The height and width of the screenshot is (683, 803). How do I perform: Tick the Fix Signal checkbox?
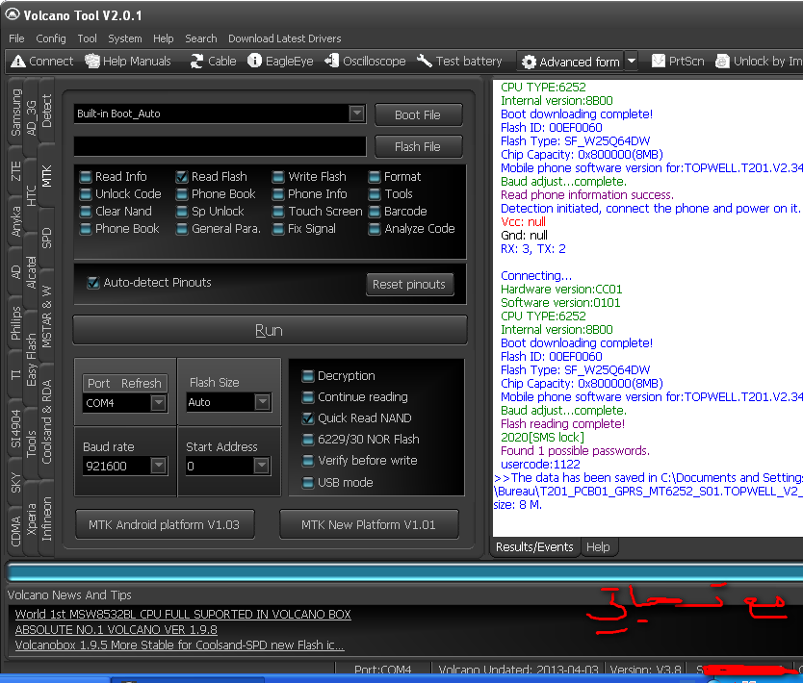(x=278, y=229)
